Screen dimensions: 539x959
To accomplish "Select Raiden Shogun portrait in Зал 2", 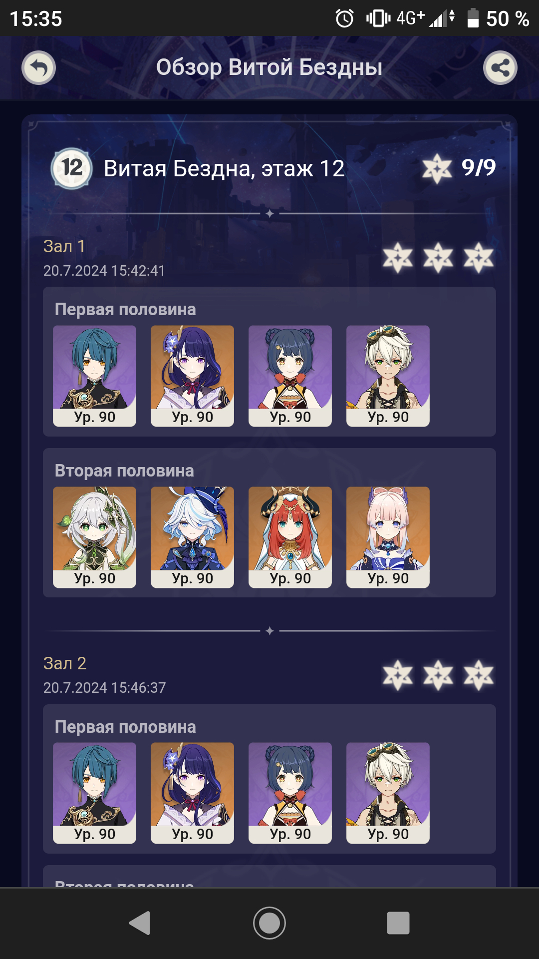I will tap(192, 793).
